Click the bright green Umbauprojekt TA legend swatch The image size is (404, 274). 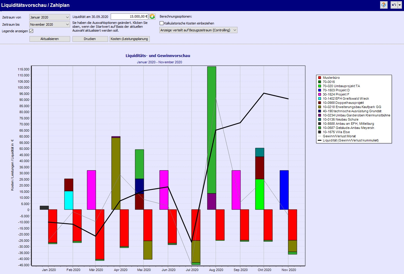[x=320, y=86]
